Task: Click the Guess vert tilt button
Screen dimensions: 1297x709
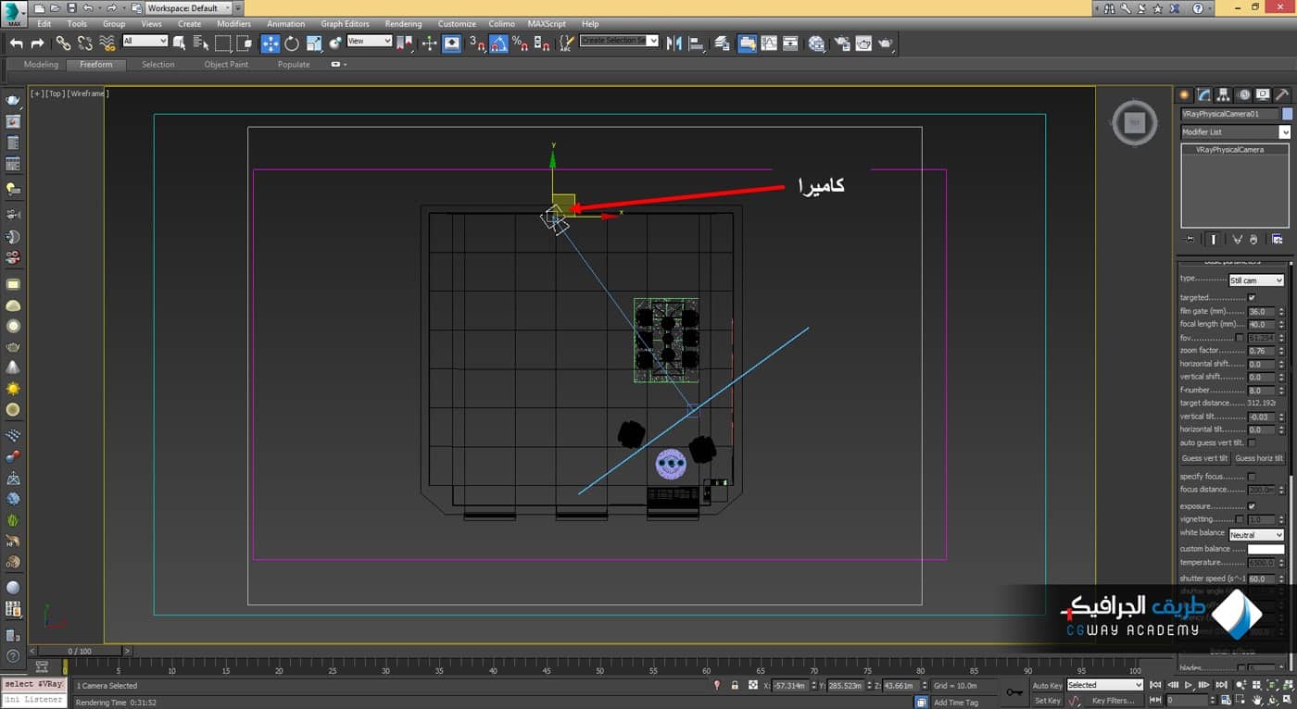Action: point(1204,458)
